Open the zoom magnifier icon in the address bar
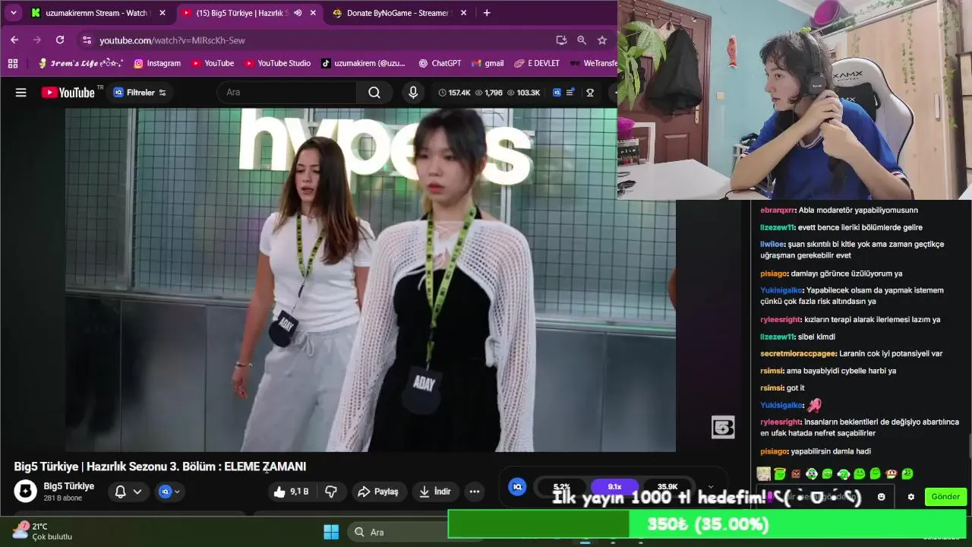The image size is (972, 547). (x=582, y=40)
